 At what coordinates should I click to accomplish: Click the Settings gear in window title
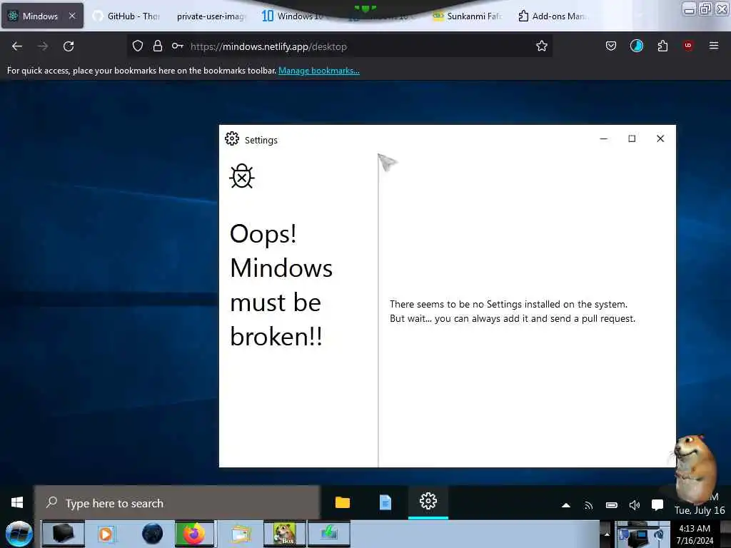pos(232,139)
